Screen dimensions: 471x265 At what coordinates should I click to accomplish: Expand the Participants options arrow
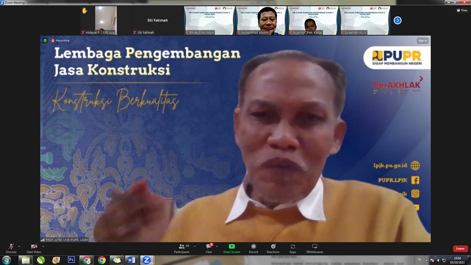tap(194, 246)
